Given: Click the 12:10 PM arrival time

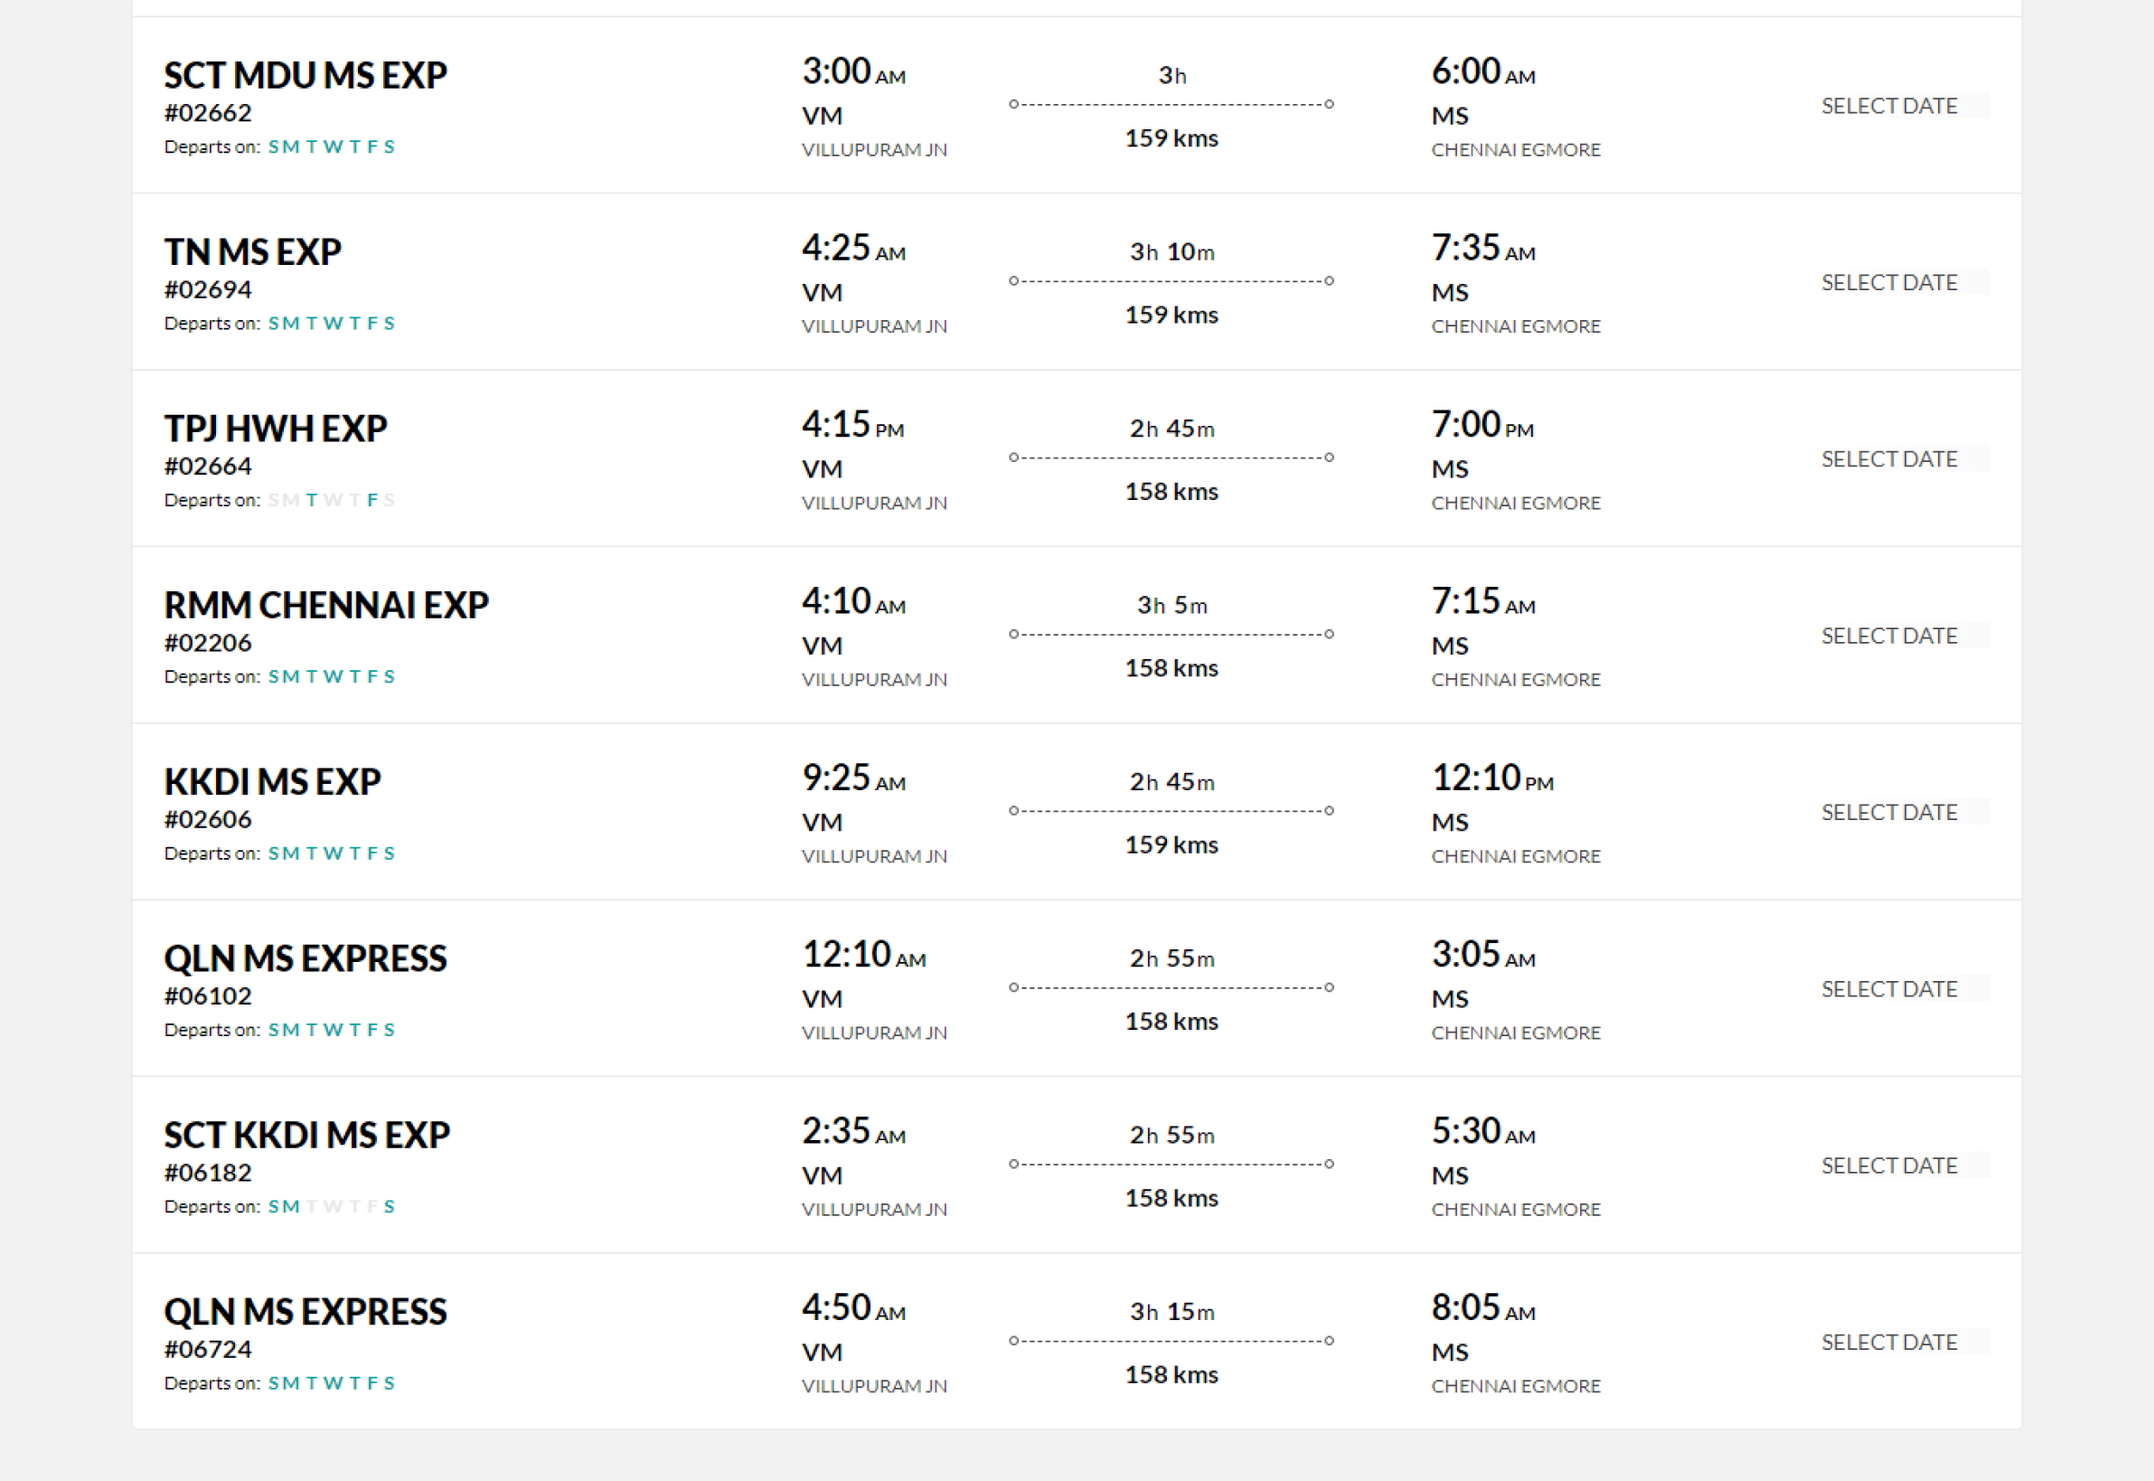Looking at the screenshot, I should pyautogui.click(x=1491, y=778).
